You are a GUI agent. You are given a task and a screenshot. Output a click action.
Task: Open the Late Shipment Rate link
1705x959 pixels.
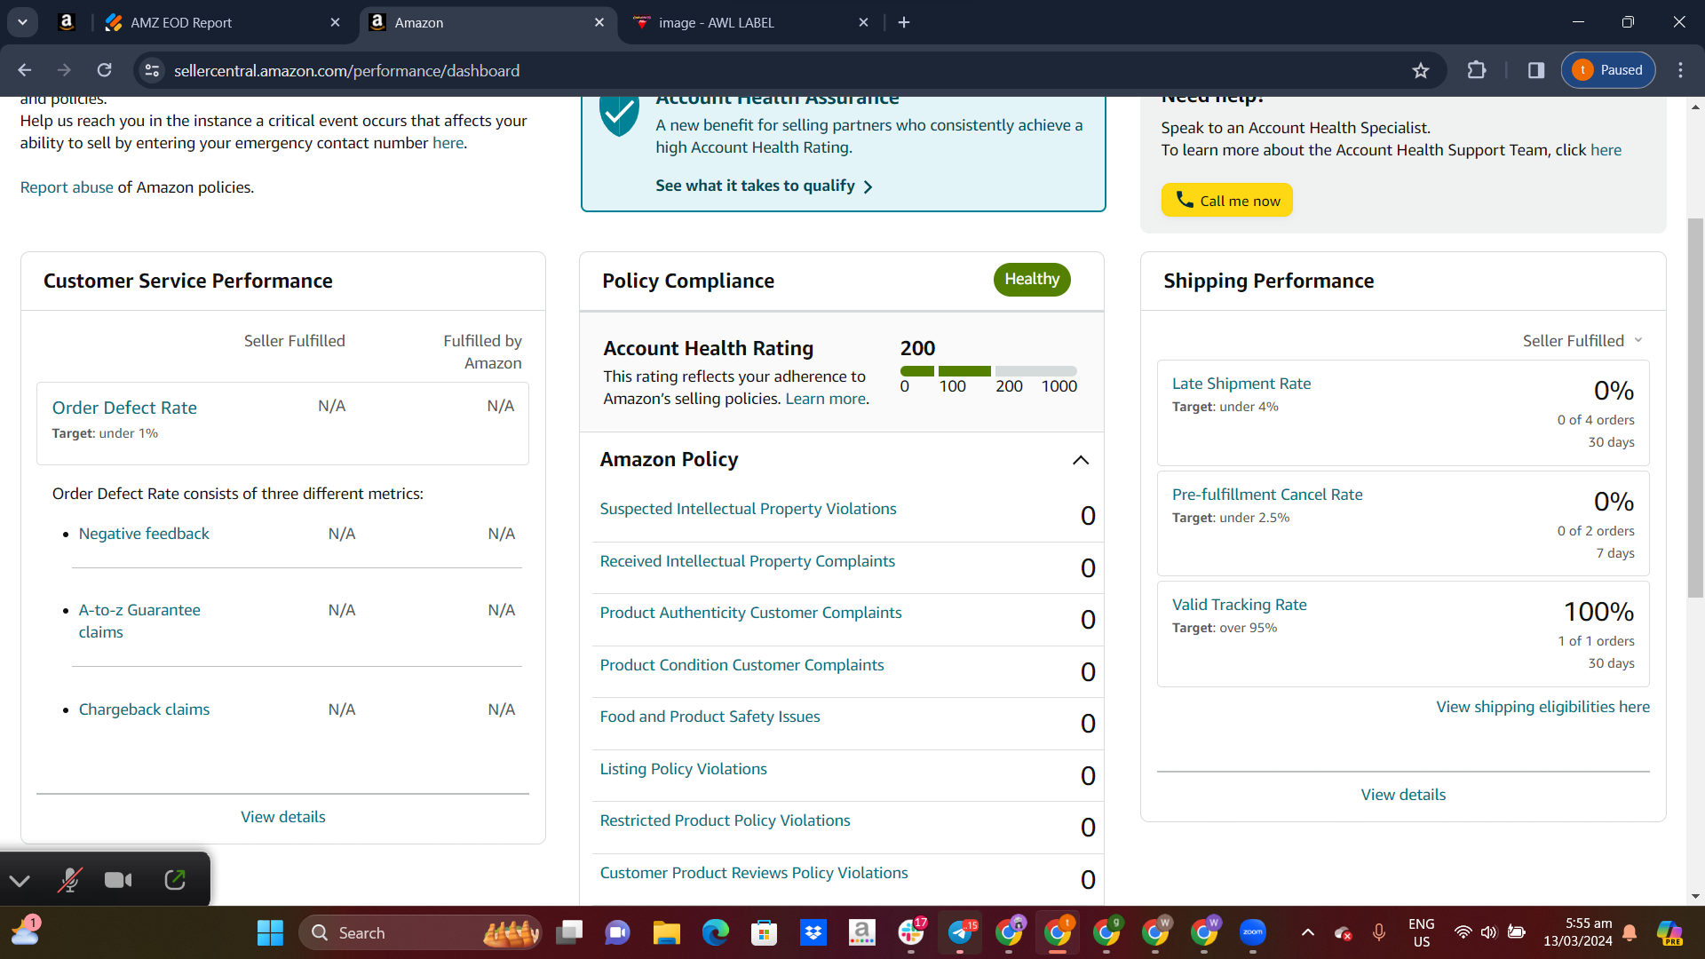[1241, 384]
